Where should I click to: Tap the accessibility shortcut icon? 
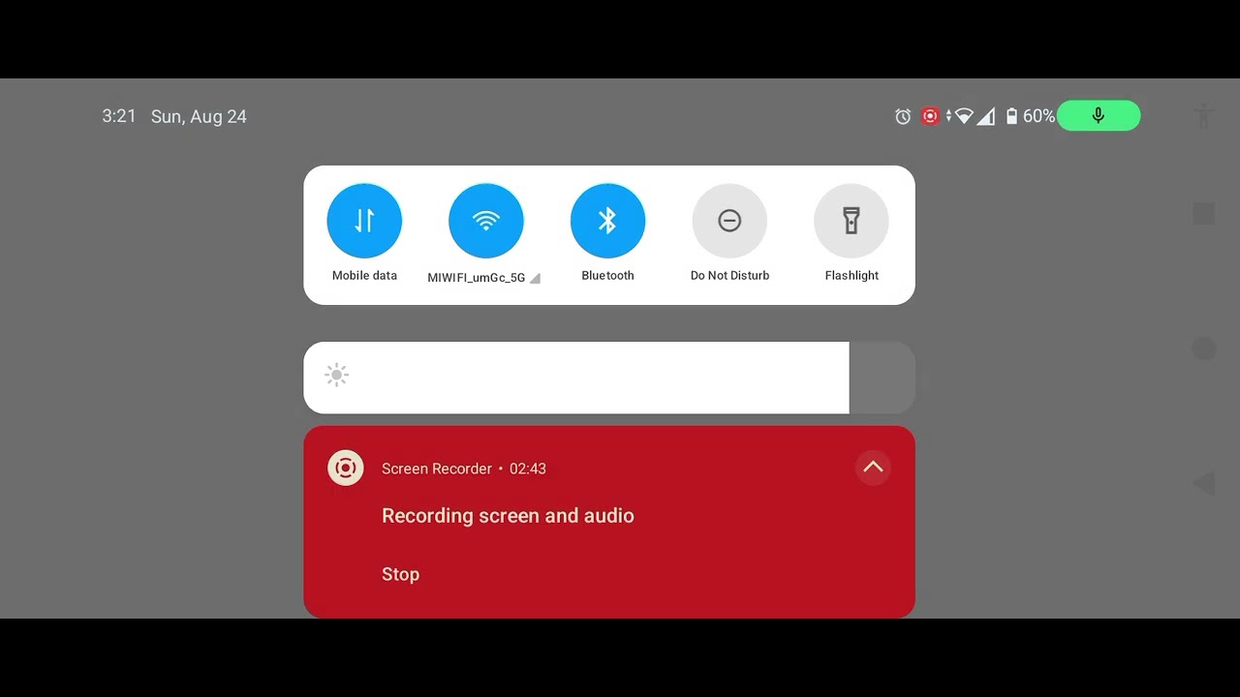(x=1204, y=116)
